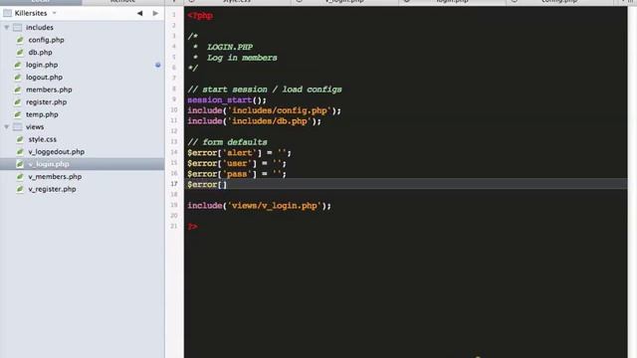This screenshot has height=358, width=637.
Task: Click the $error['user'] code line
Action: tap(237, 163)
